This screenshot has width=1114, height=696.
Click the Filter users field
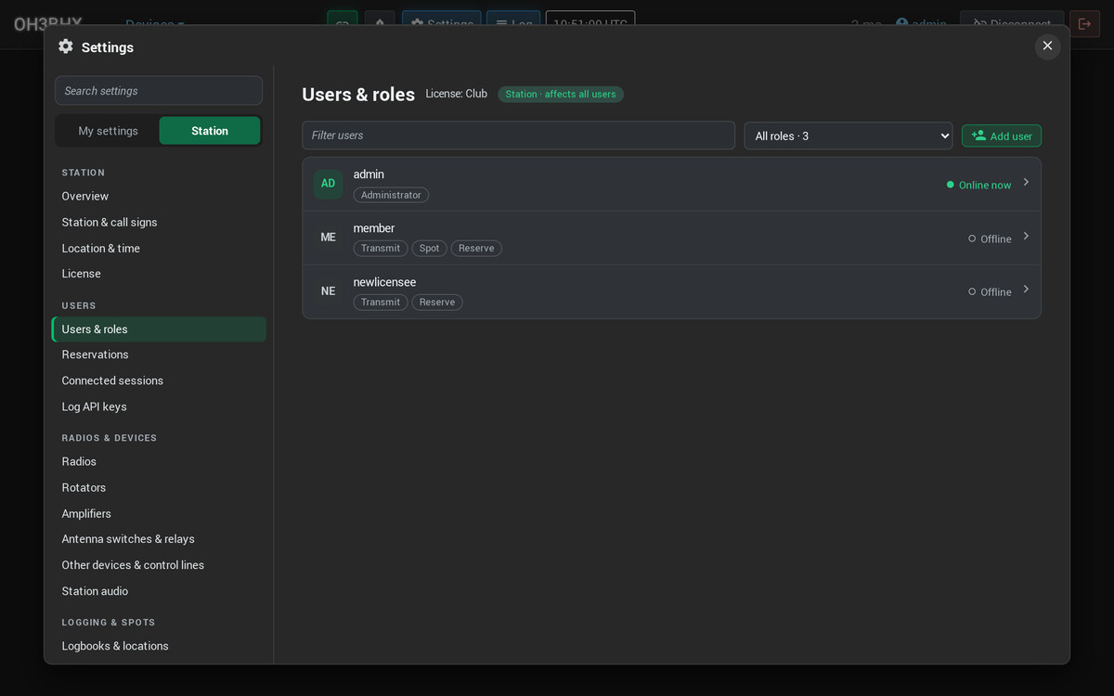point(518,135)
